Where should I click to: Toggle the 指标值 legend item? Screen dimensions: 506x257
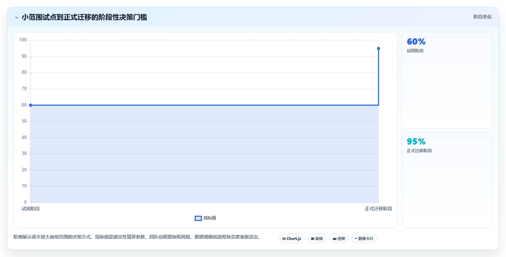tap(205, 218)
